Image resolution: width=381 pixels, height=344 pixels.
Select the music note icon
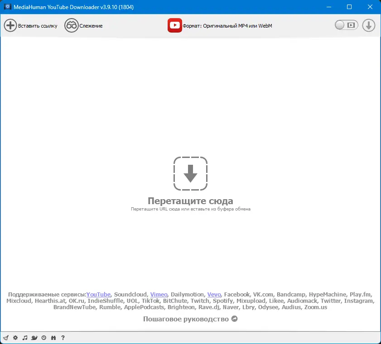click(24, 338)
